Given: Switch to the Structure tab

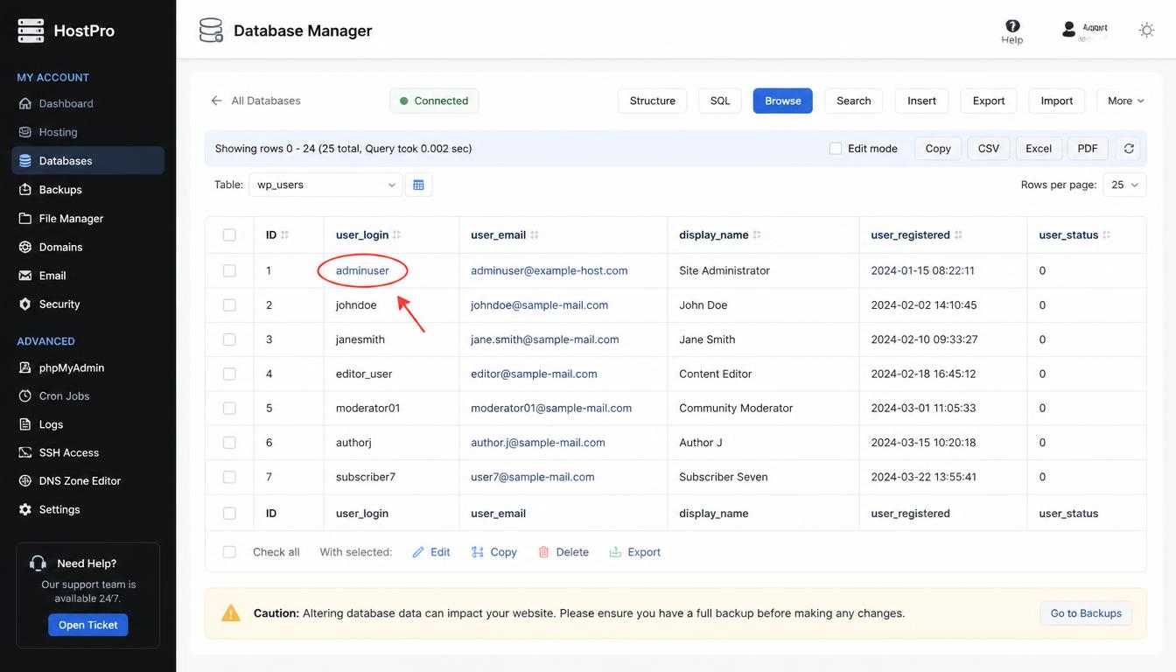Looking at the screenshot, I should coord(653,101).
